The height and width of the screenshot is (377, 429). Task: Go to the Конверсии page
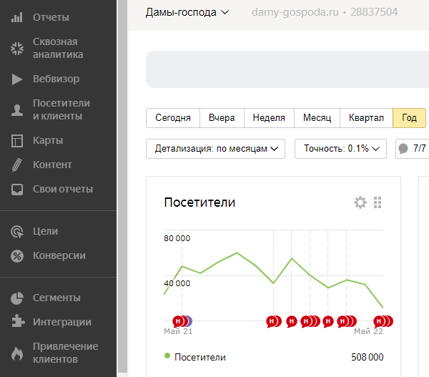[59, 255]
